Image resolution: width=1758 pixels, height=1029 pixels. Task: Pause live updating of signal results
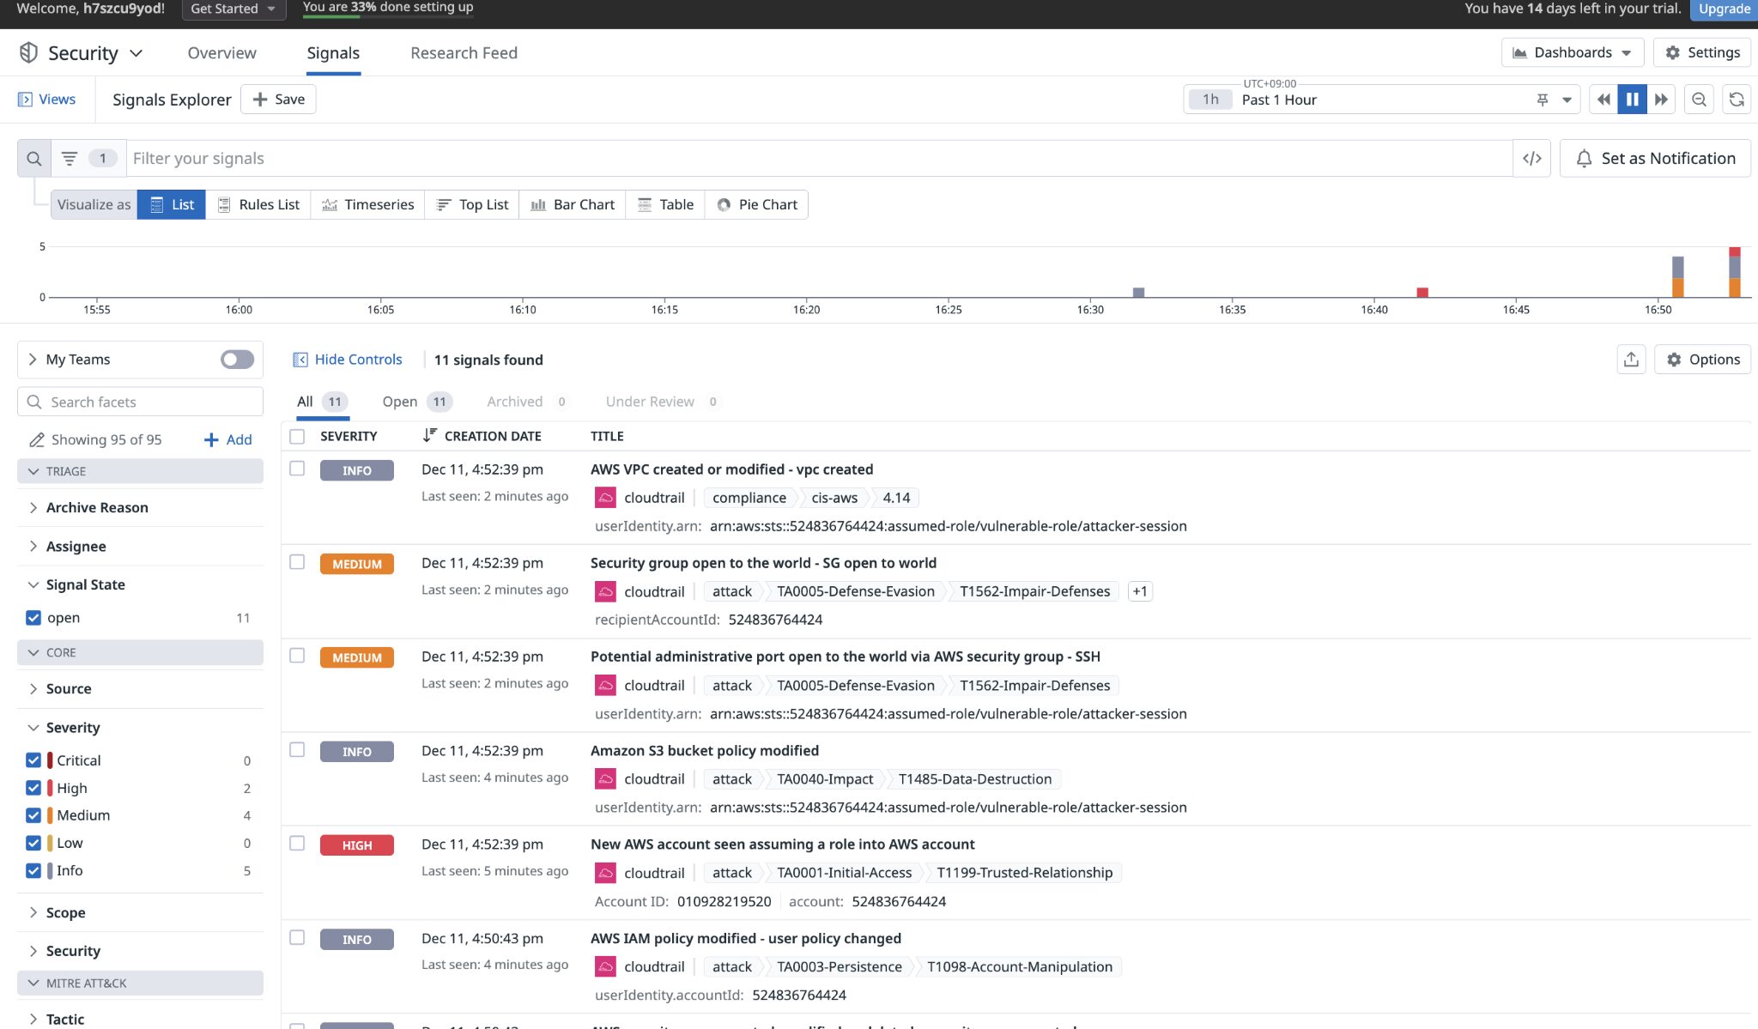(1632, 99)
